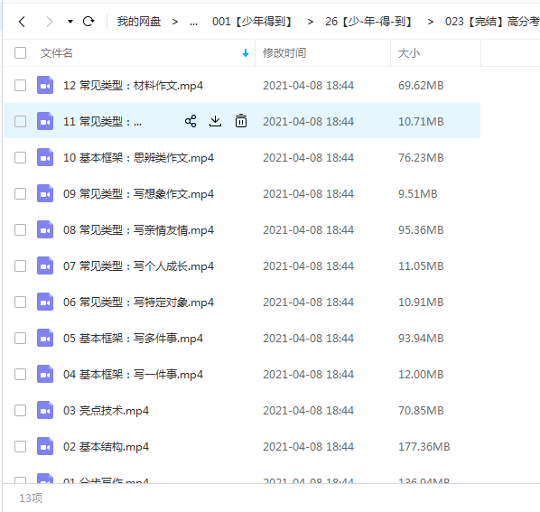This screenshot has width=540, height=512.
Task: Share the highlighted 11 常见类型 file
Action: 191,121
